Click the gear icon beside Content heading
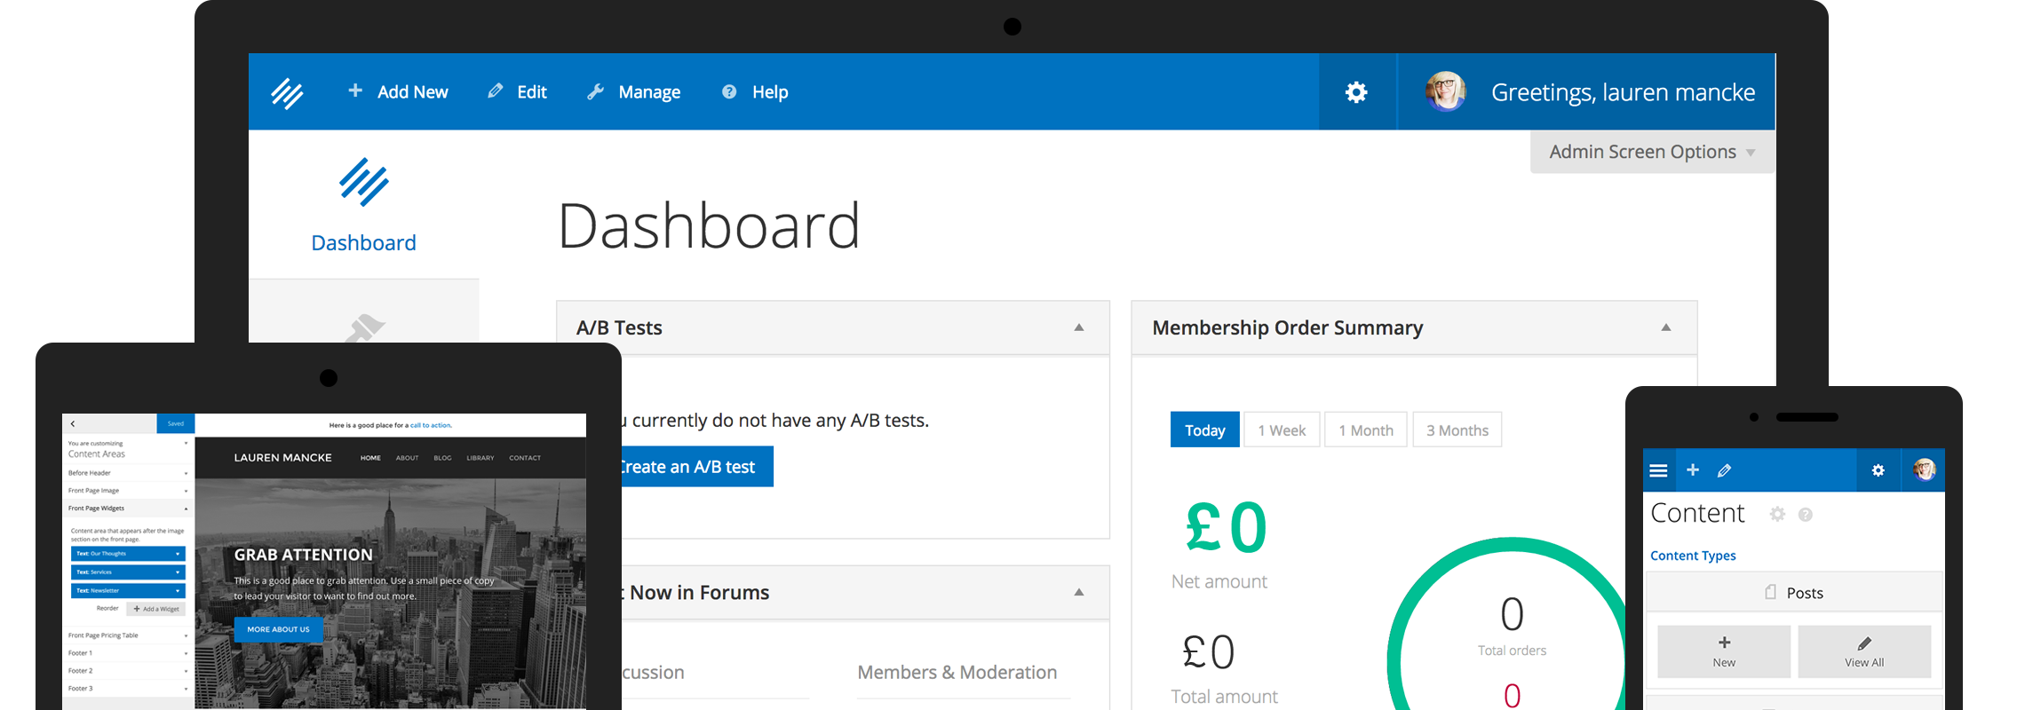Screen dimensions: 2025x710 [x=1777, y=514]
